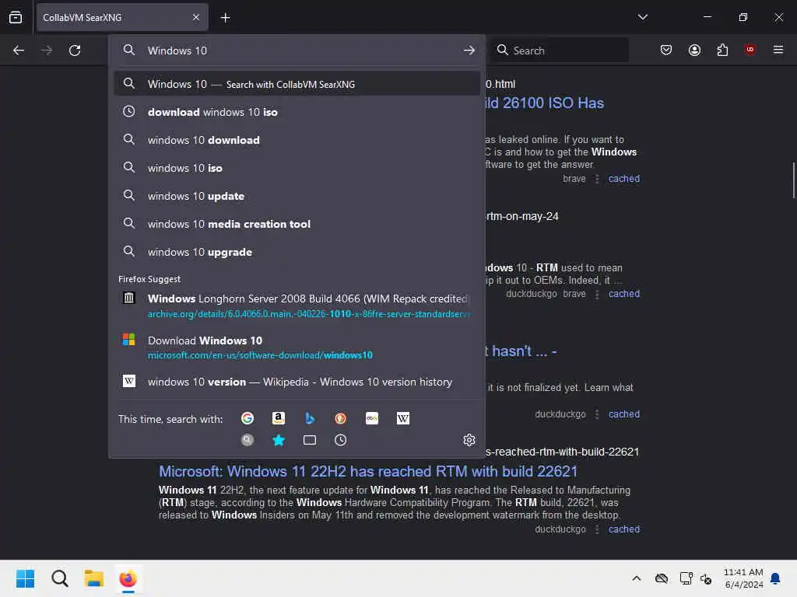The image size is (797, 597).
Task: Click the network display tray icon
Action: pos(686,578)
